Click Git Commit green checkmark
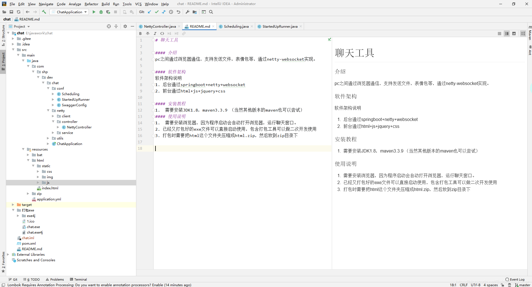532x287 pixels. click(157, 12)
